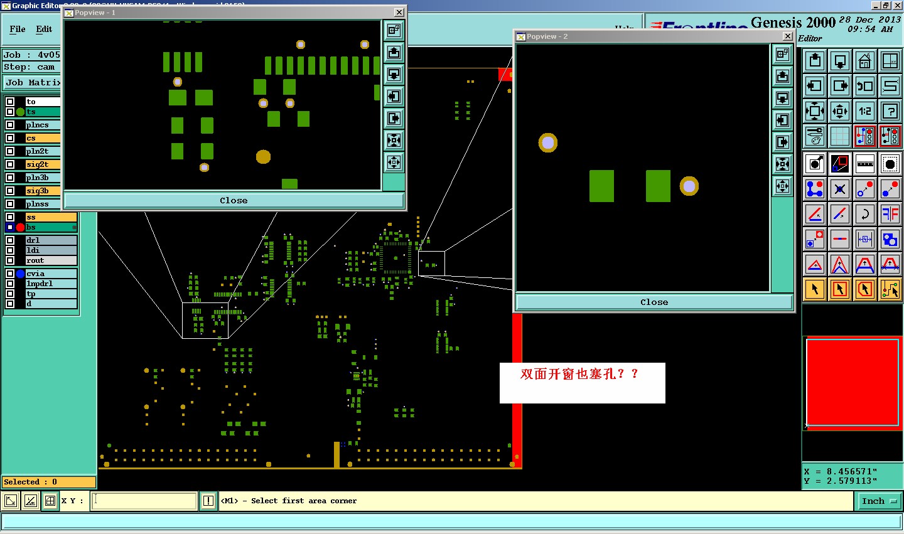Click Close in Popview 2

[x=654, y=302]
